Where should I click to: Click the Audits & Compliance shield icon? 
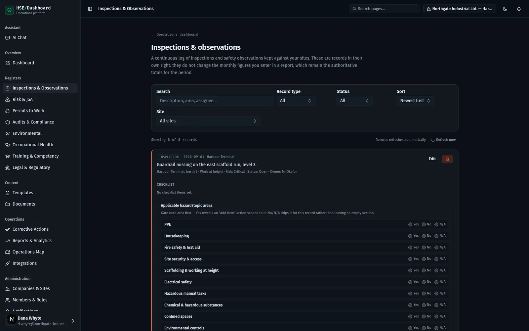coord(8,122)
